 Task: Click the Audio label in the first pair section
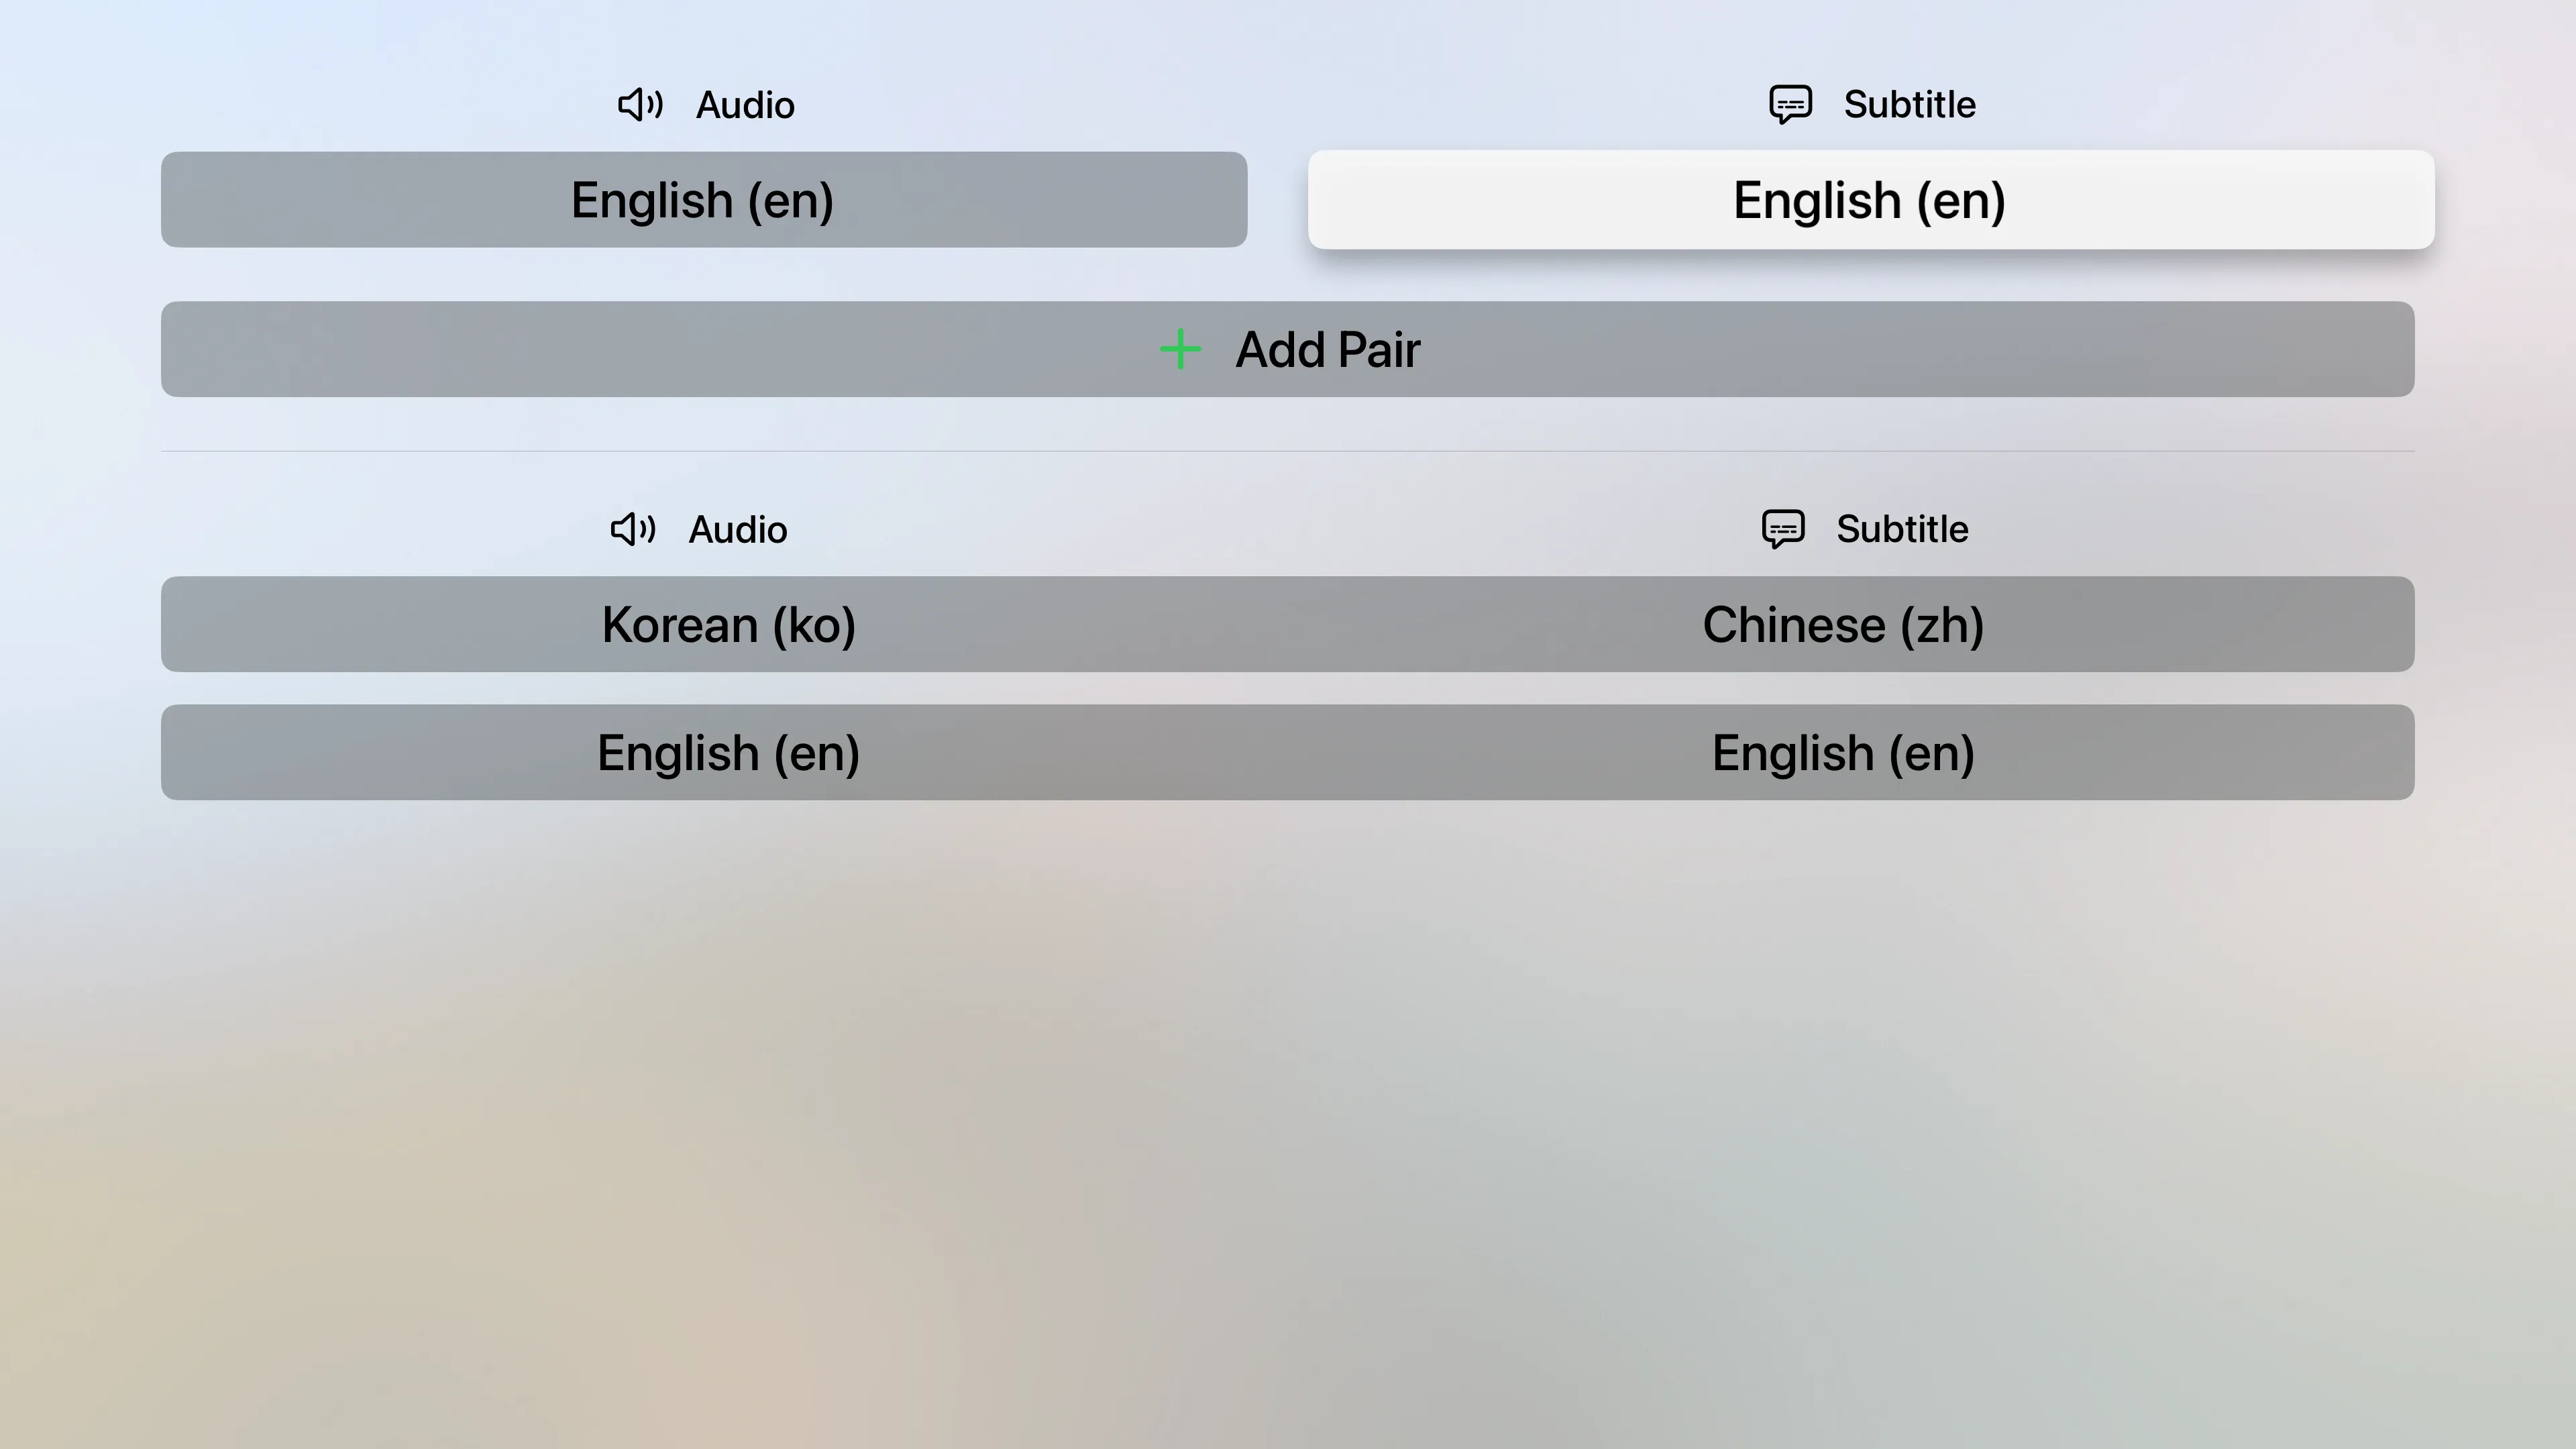[745, 104]
